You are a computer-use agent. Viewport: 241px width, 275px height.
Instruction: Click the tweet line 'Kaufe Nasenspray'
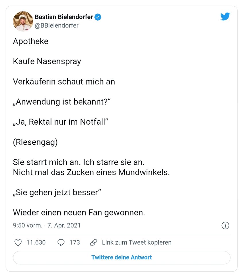(47, 62)
